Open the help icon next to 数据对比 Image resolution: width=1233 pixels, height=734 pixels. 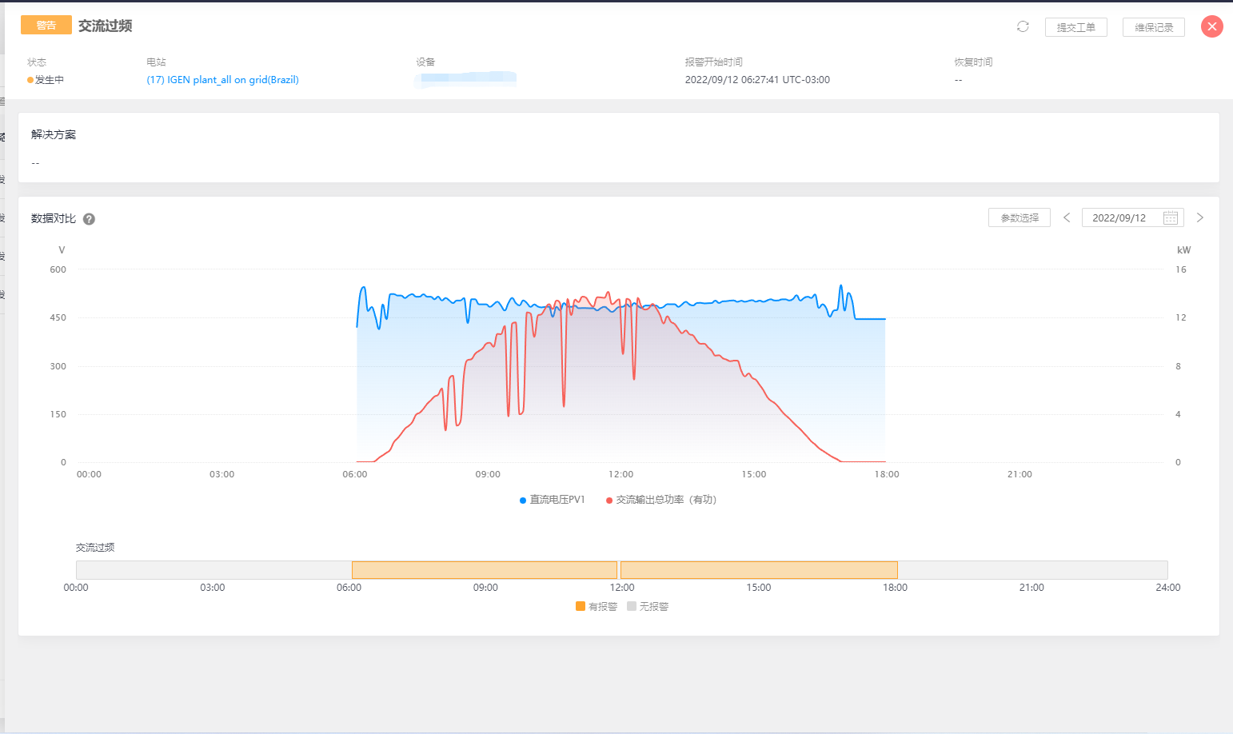click(x=90, y=219)
